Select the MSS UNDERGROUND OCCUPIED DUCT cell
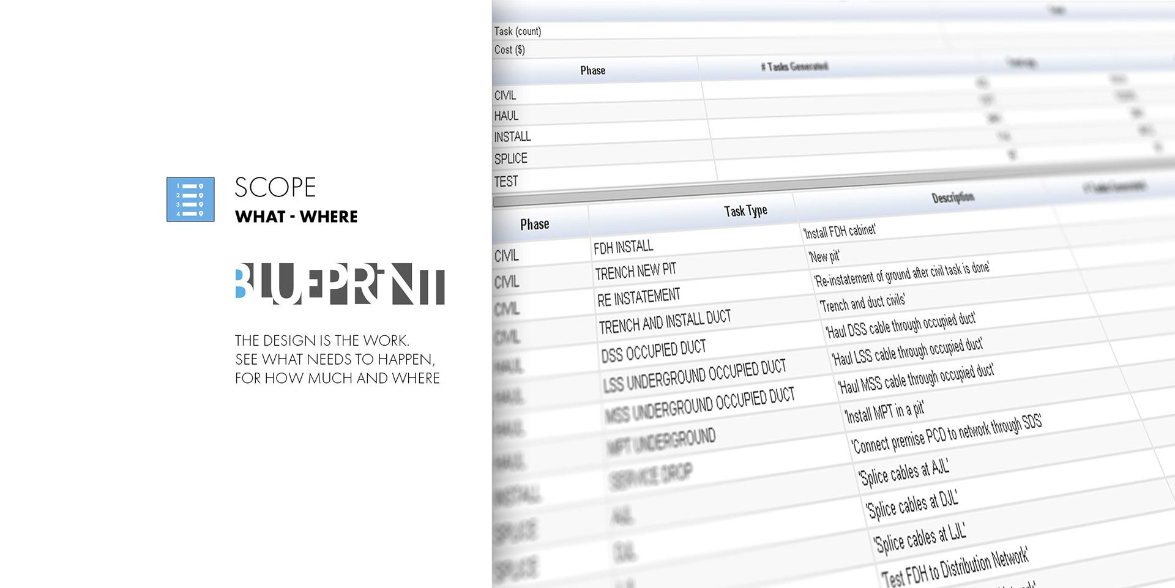The height and width of the screenshot is (588, 1175). pyautogui.click(x=699, y=406)
